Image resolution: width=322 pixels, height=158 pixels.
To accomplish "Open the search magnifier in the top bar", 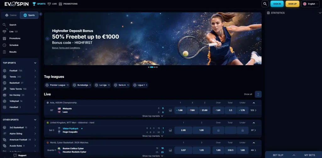I will point(265,4).
